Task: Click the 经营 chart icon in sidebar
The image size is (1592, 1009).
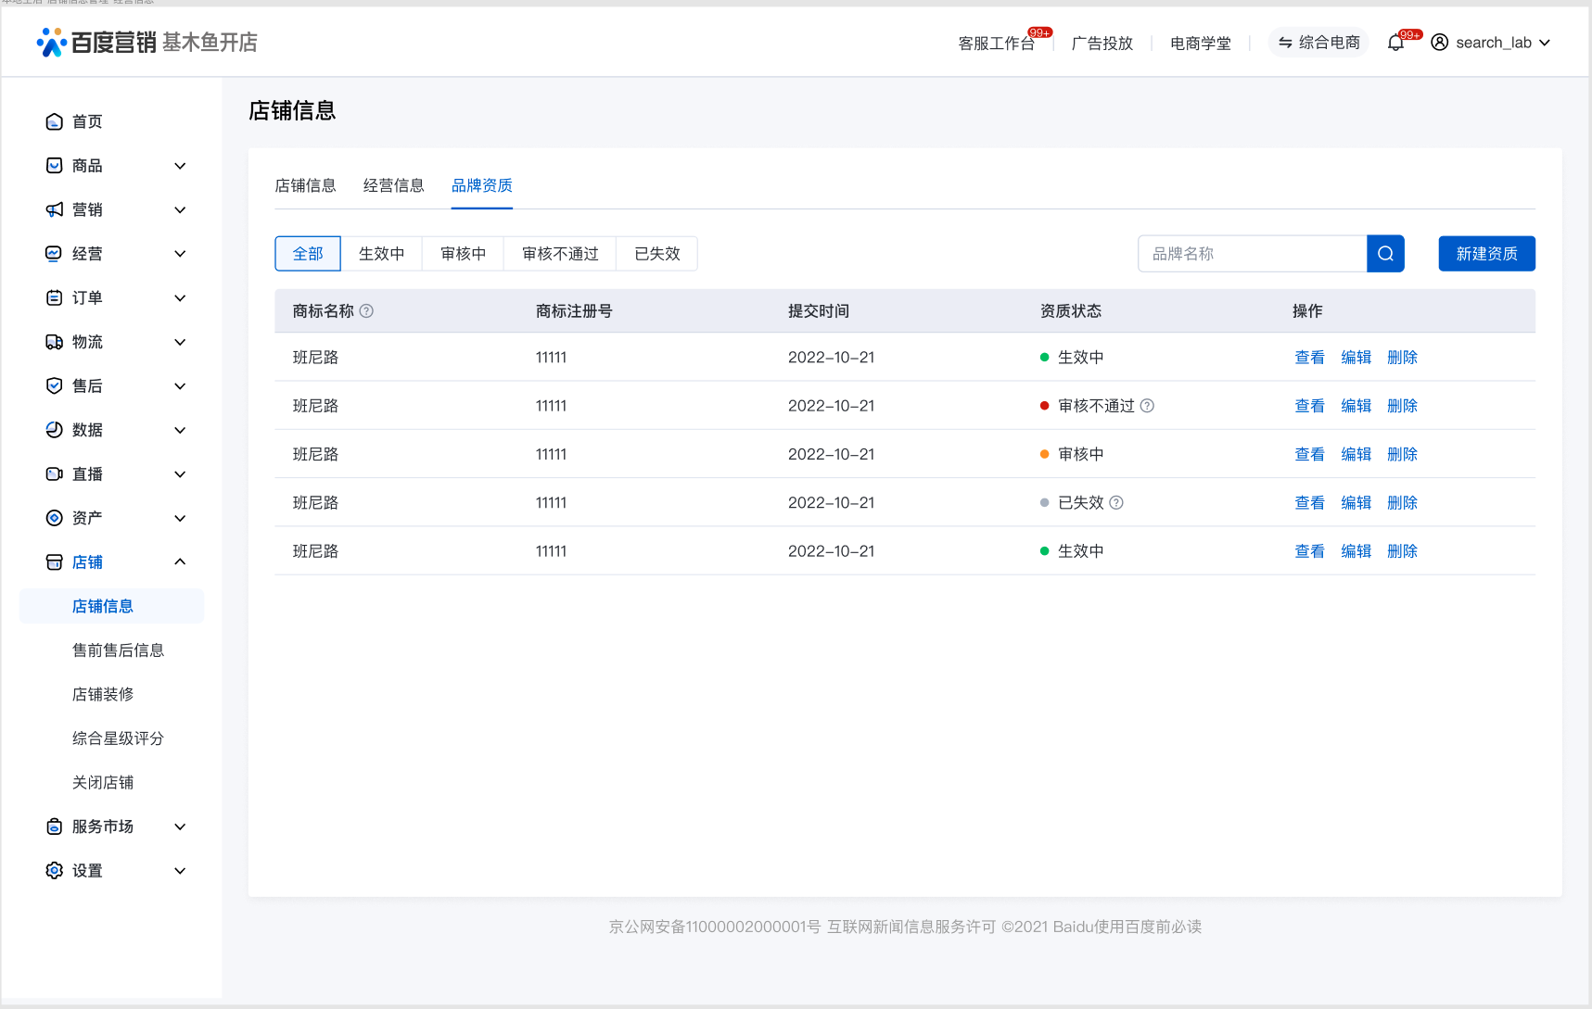Action: [x=55, y=254]
